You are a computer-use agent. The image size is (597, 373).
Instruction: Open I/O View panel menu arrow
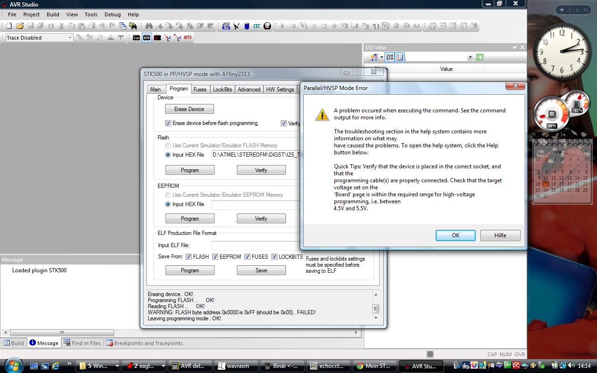pyautogui.click(x=515, y=47)
